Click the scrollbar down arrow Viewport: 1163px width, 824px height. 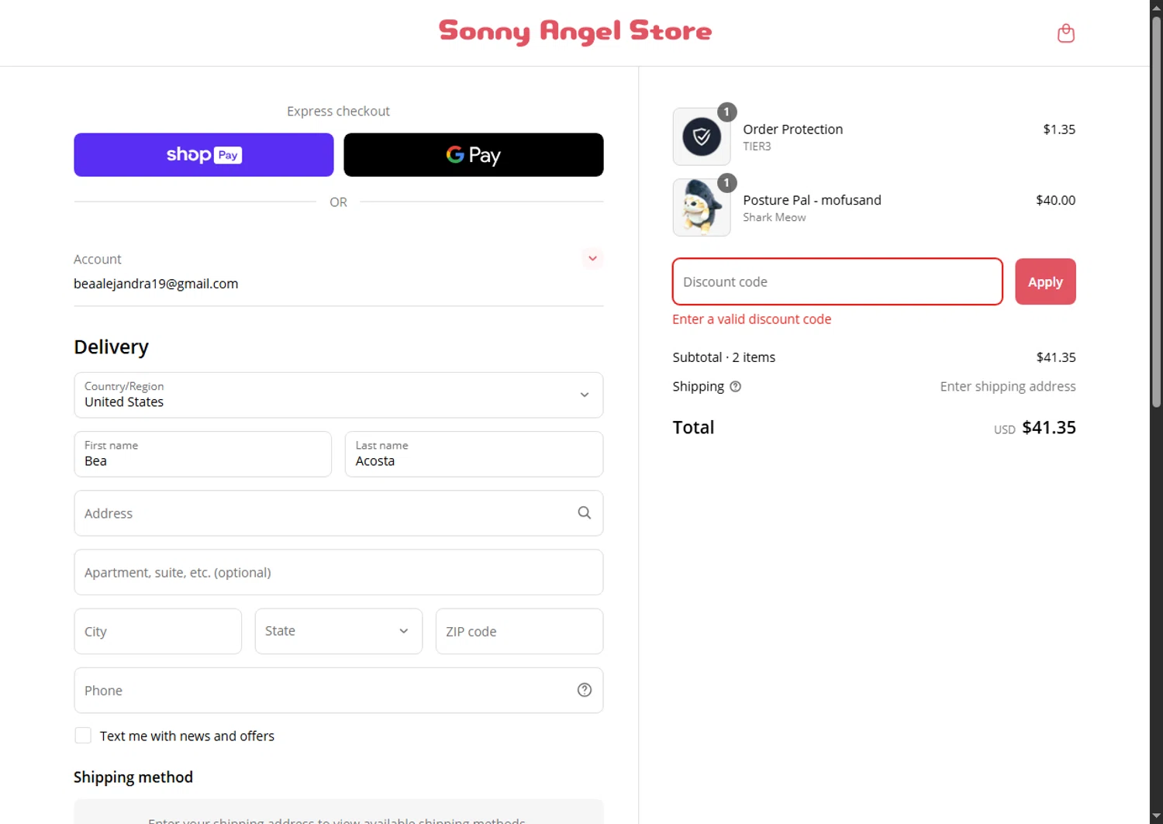[1156, 818]
